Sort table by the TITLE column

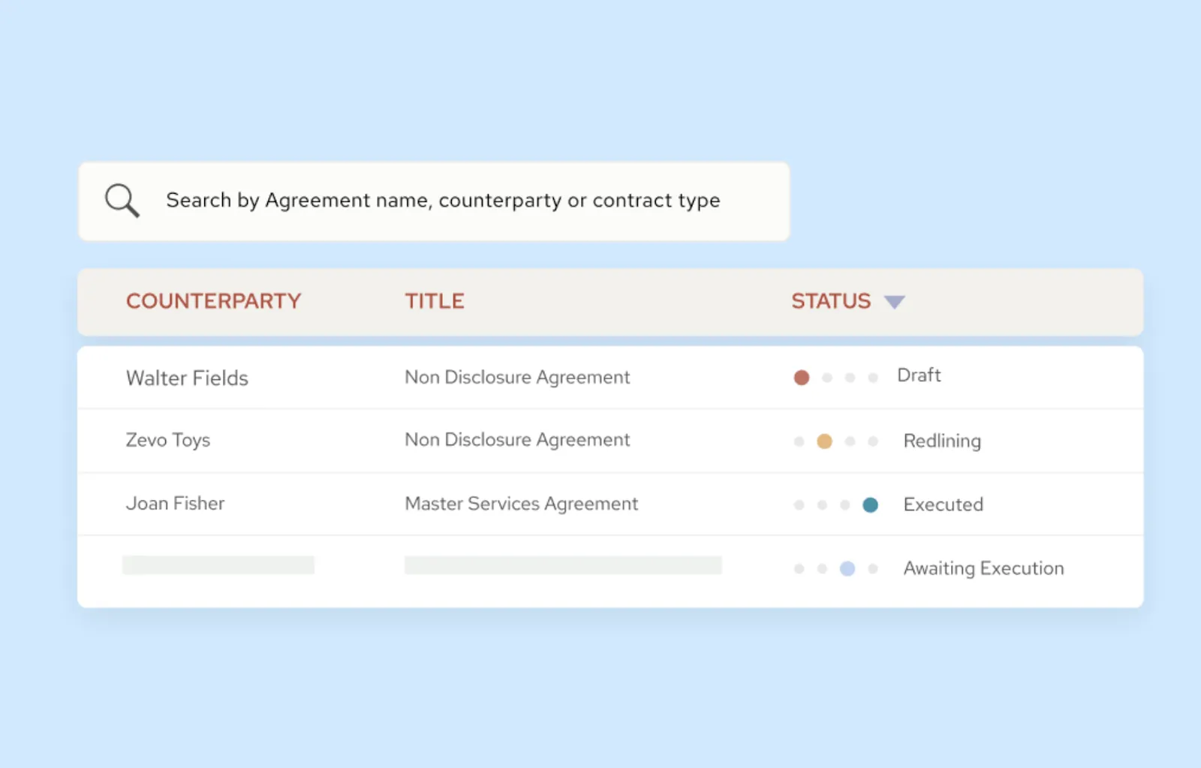[x=434, y=301]
